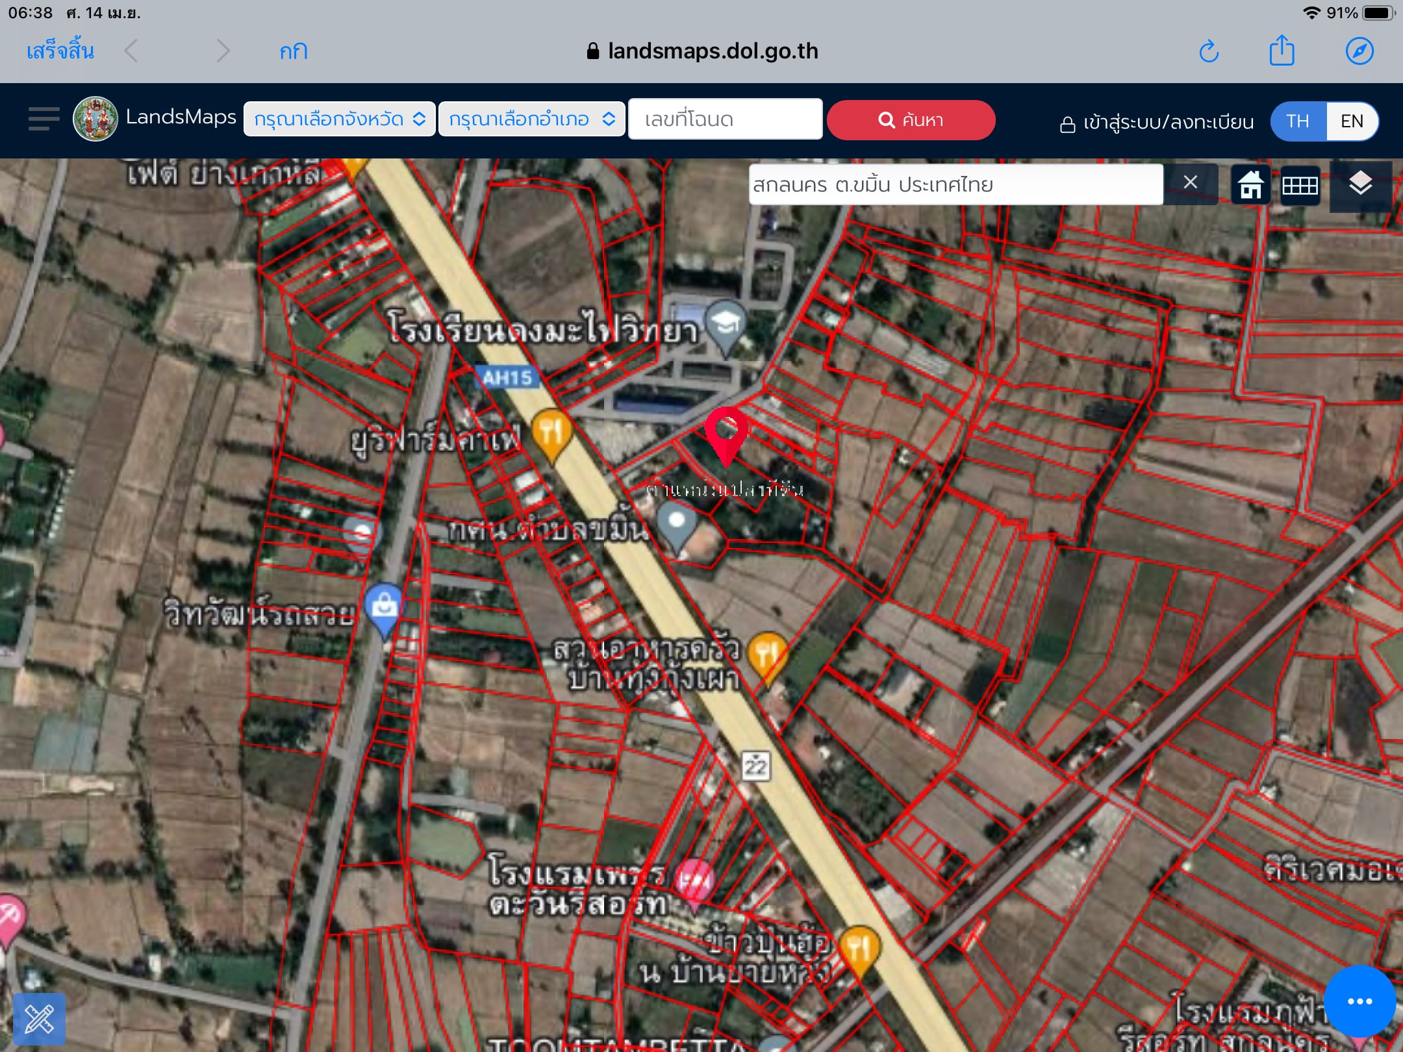Click the AH15 highway shield
The image size is (1403, 1052).
[x=507, y=377]
